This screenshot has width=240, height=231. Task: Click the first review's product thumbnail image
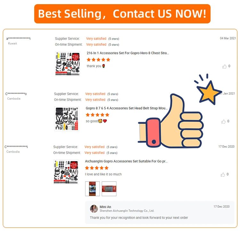point(67,64)
